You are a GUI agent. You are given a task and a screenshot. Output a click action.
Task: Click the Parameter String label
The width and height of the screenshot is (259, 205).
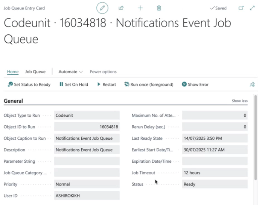click(x=19, y=161)
